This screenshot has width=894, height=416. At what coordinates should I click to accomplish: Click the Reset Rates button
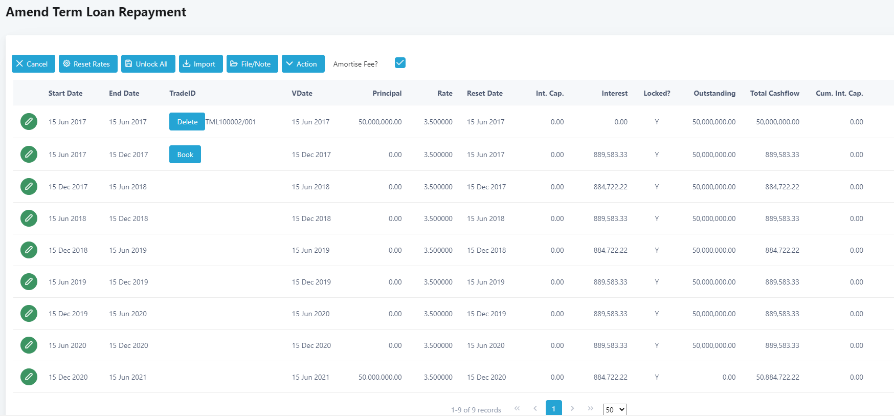88,64
